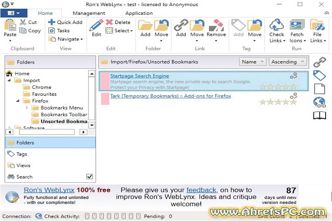
Task: Click the pink color swatch on Tark row
Action: click(105, 99)
